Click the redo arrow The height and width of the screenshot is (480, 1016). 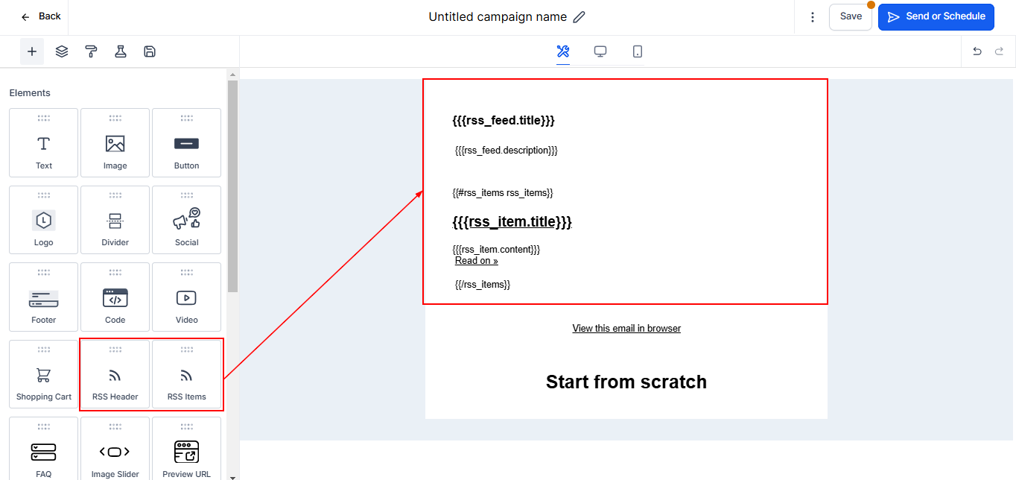point(999,51)
